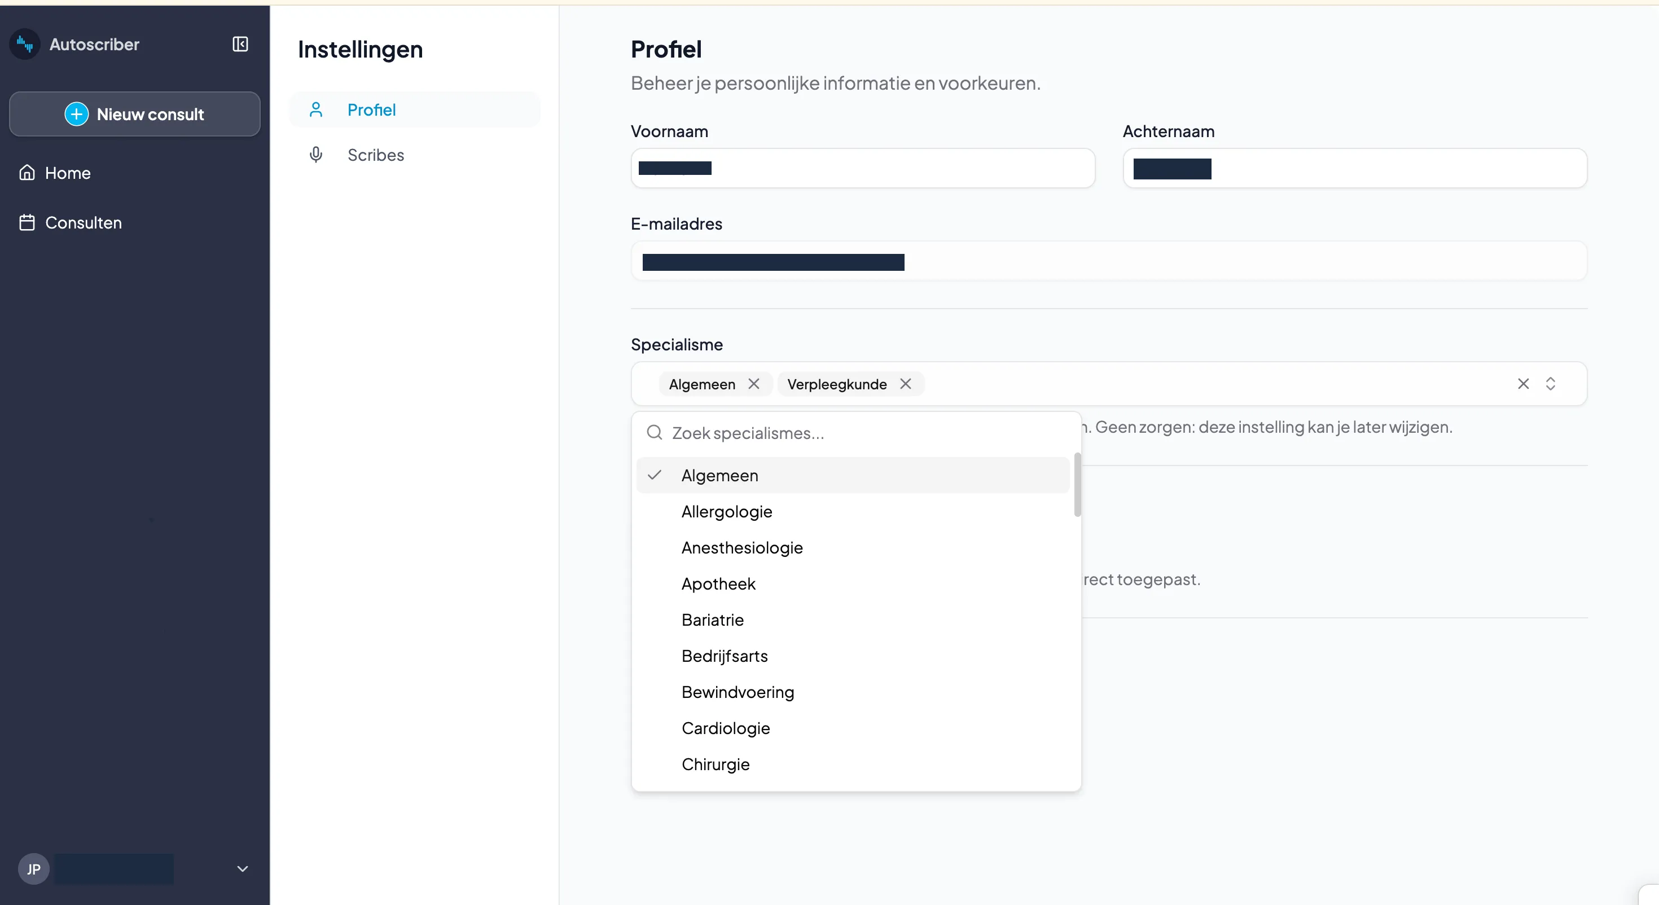
Task: Start a new consult with Nieuw consult
Action: tap(135, 114)
